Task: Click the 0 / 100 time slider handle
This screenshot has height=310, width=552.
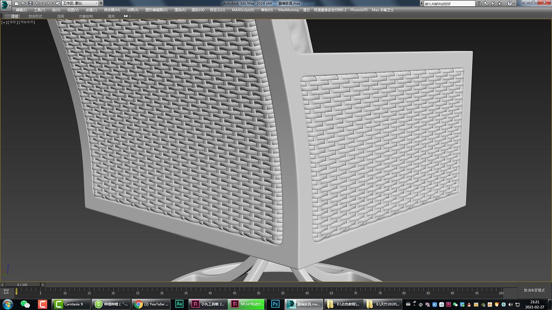Action: (22, 284)
